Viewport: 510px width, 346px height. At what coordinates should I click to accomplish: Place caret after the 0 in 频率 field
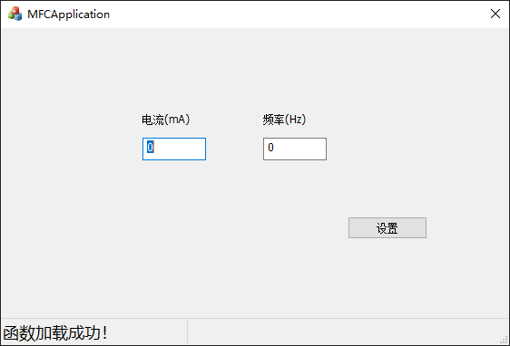[276, 148]
